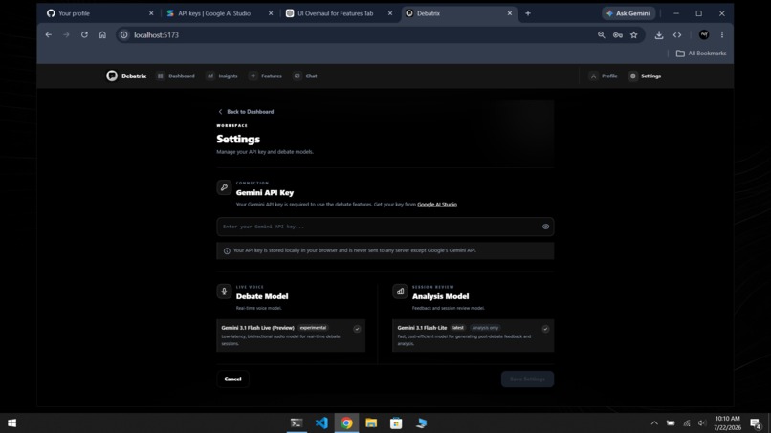Toggle API key visibility eye icon
The height and width of the screenshot is (433, 771).
click(x=546, y=227)
